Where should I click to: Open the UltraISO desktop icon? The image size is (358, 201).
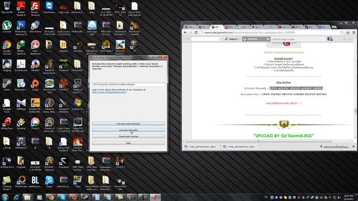[35, 66]
